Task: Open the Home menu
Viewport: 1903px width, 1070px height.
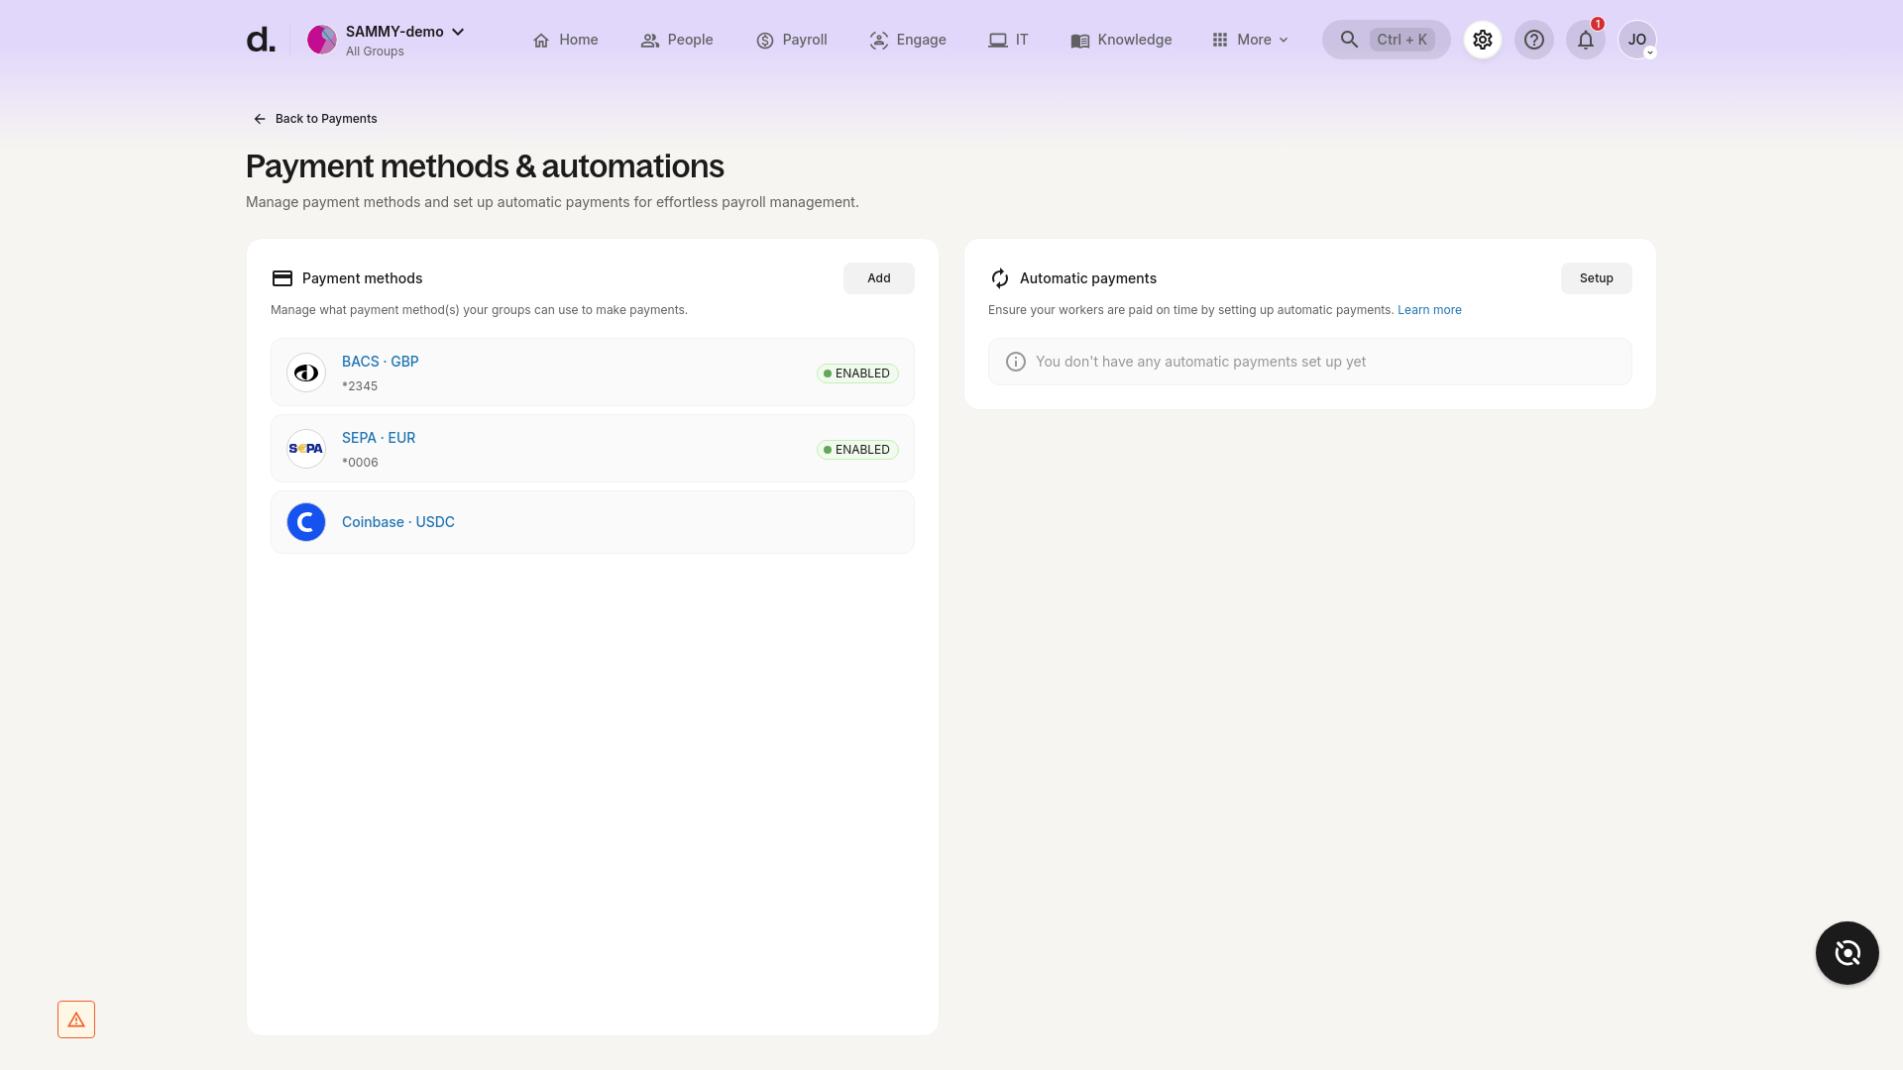Action: [565, 40]
